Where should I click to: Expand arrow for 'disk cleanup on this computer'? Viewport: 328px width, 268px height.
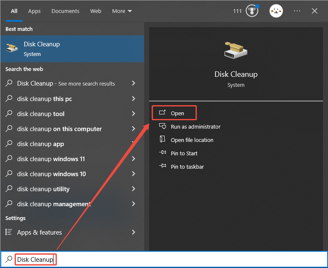pyautogui.click(x=133, y=129)
